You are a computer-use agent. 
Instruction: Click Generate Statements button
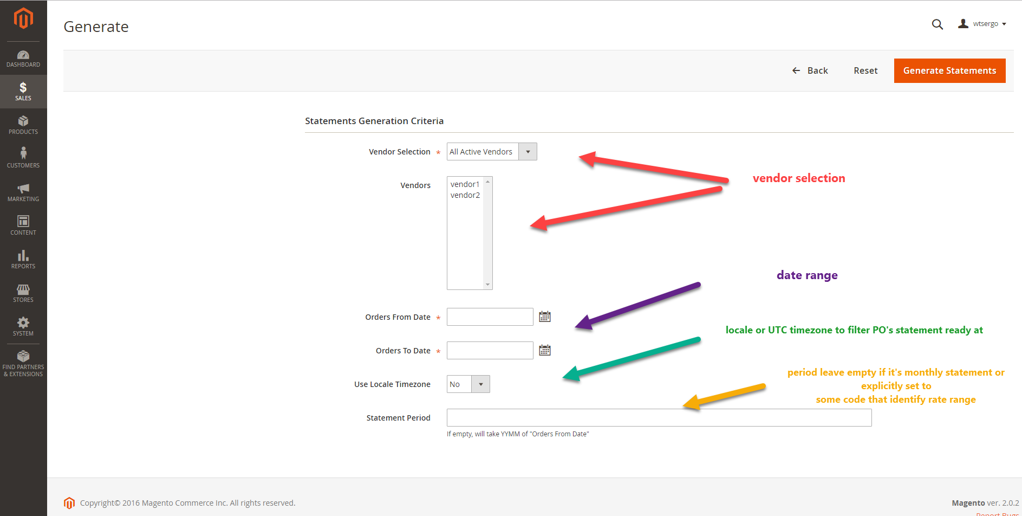click(949, 70)
